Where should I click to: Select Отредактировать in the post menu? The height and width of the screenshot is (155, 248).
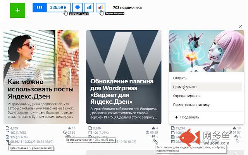pos(207,96)
